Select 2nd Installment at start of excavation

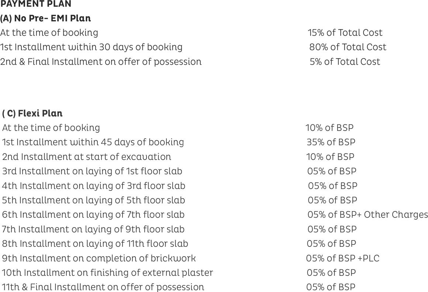(x=87, y=157)
